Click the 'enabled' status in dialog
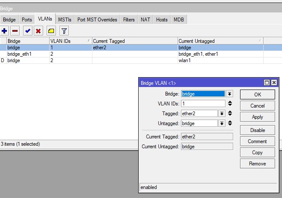This screenshot has height=198, width=282. pos(148,187)
